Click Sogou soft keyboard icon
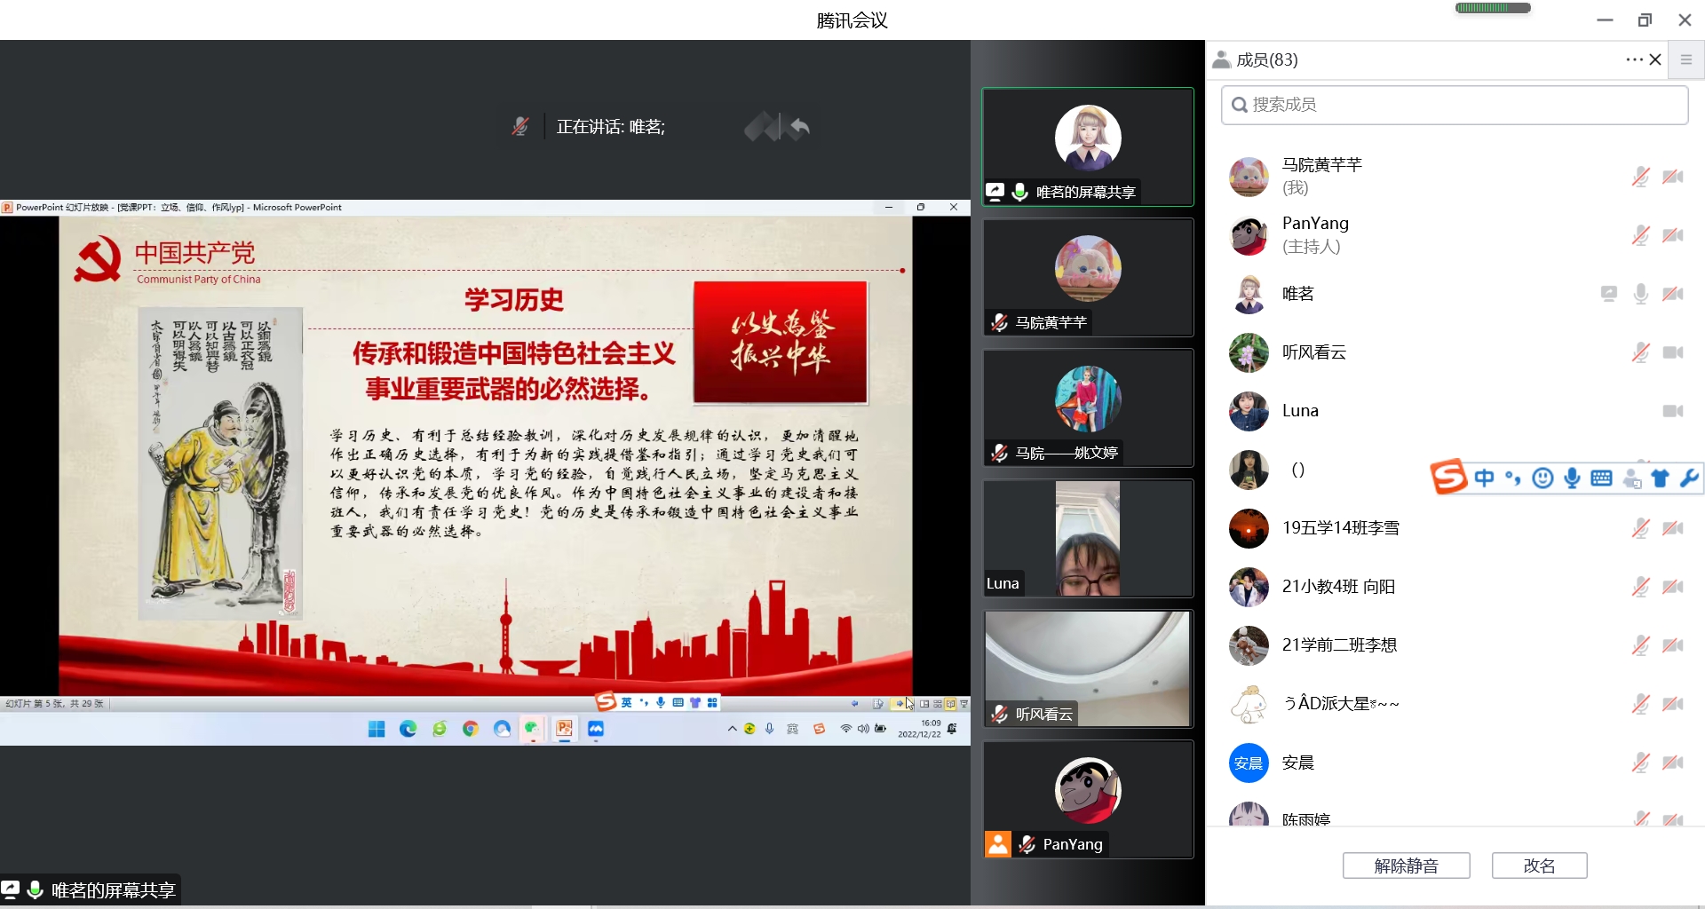Image resolution: width=1705 pixels, height=909 pixels. click(x=1602, y=478)
